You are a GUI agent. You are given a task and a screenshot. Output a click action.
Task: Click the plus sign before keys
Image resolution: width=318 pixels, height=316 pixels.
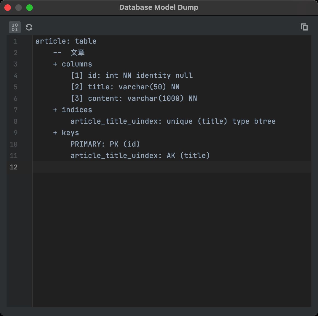55,133
